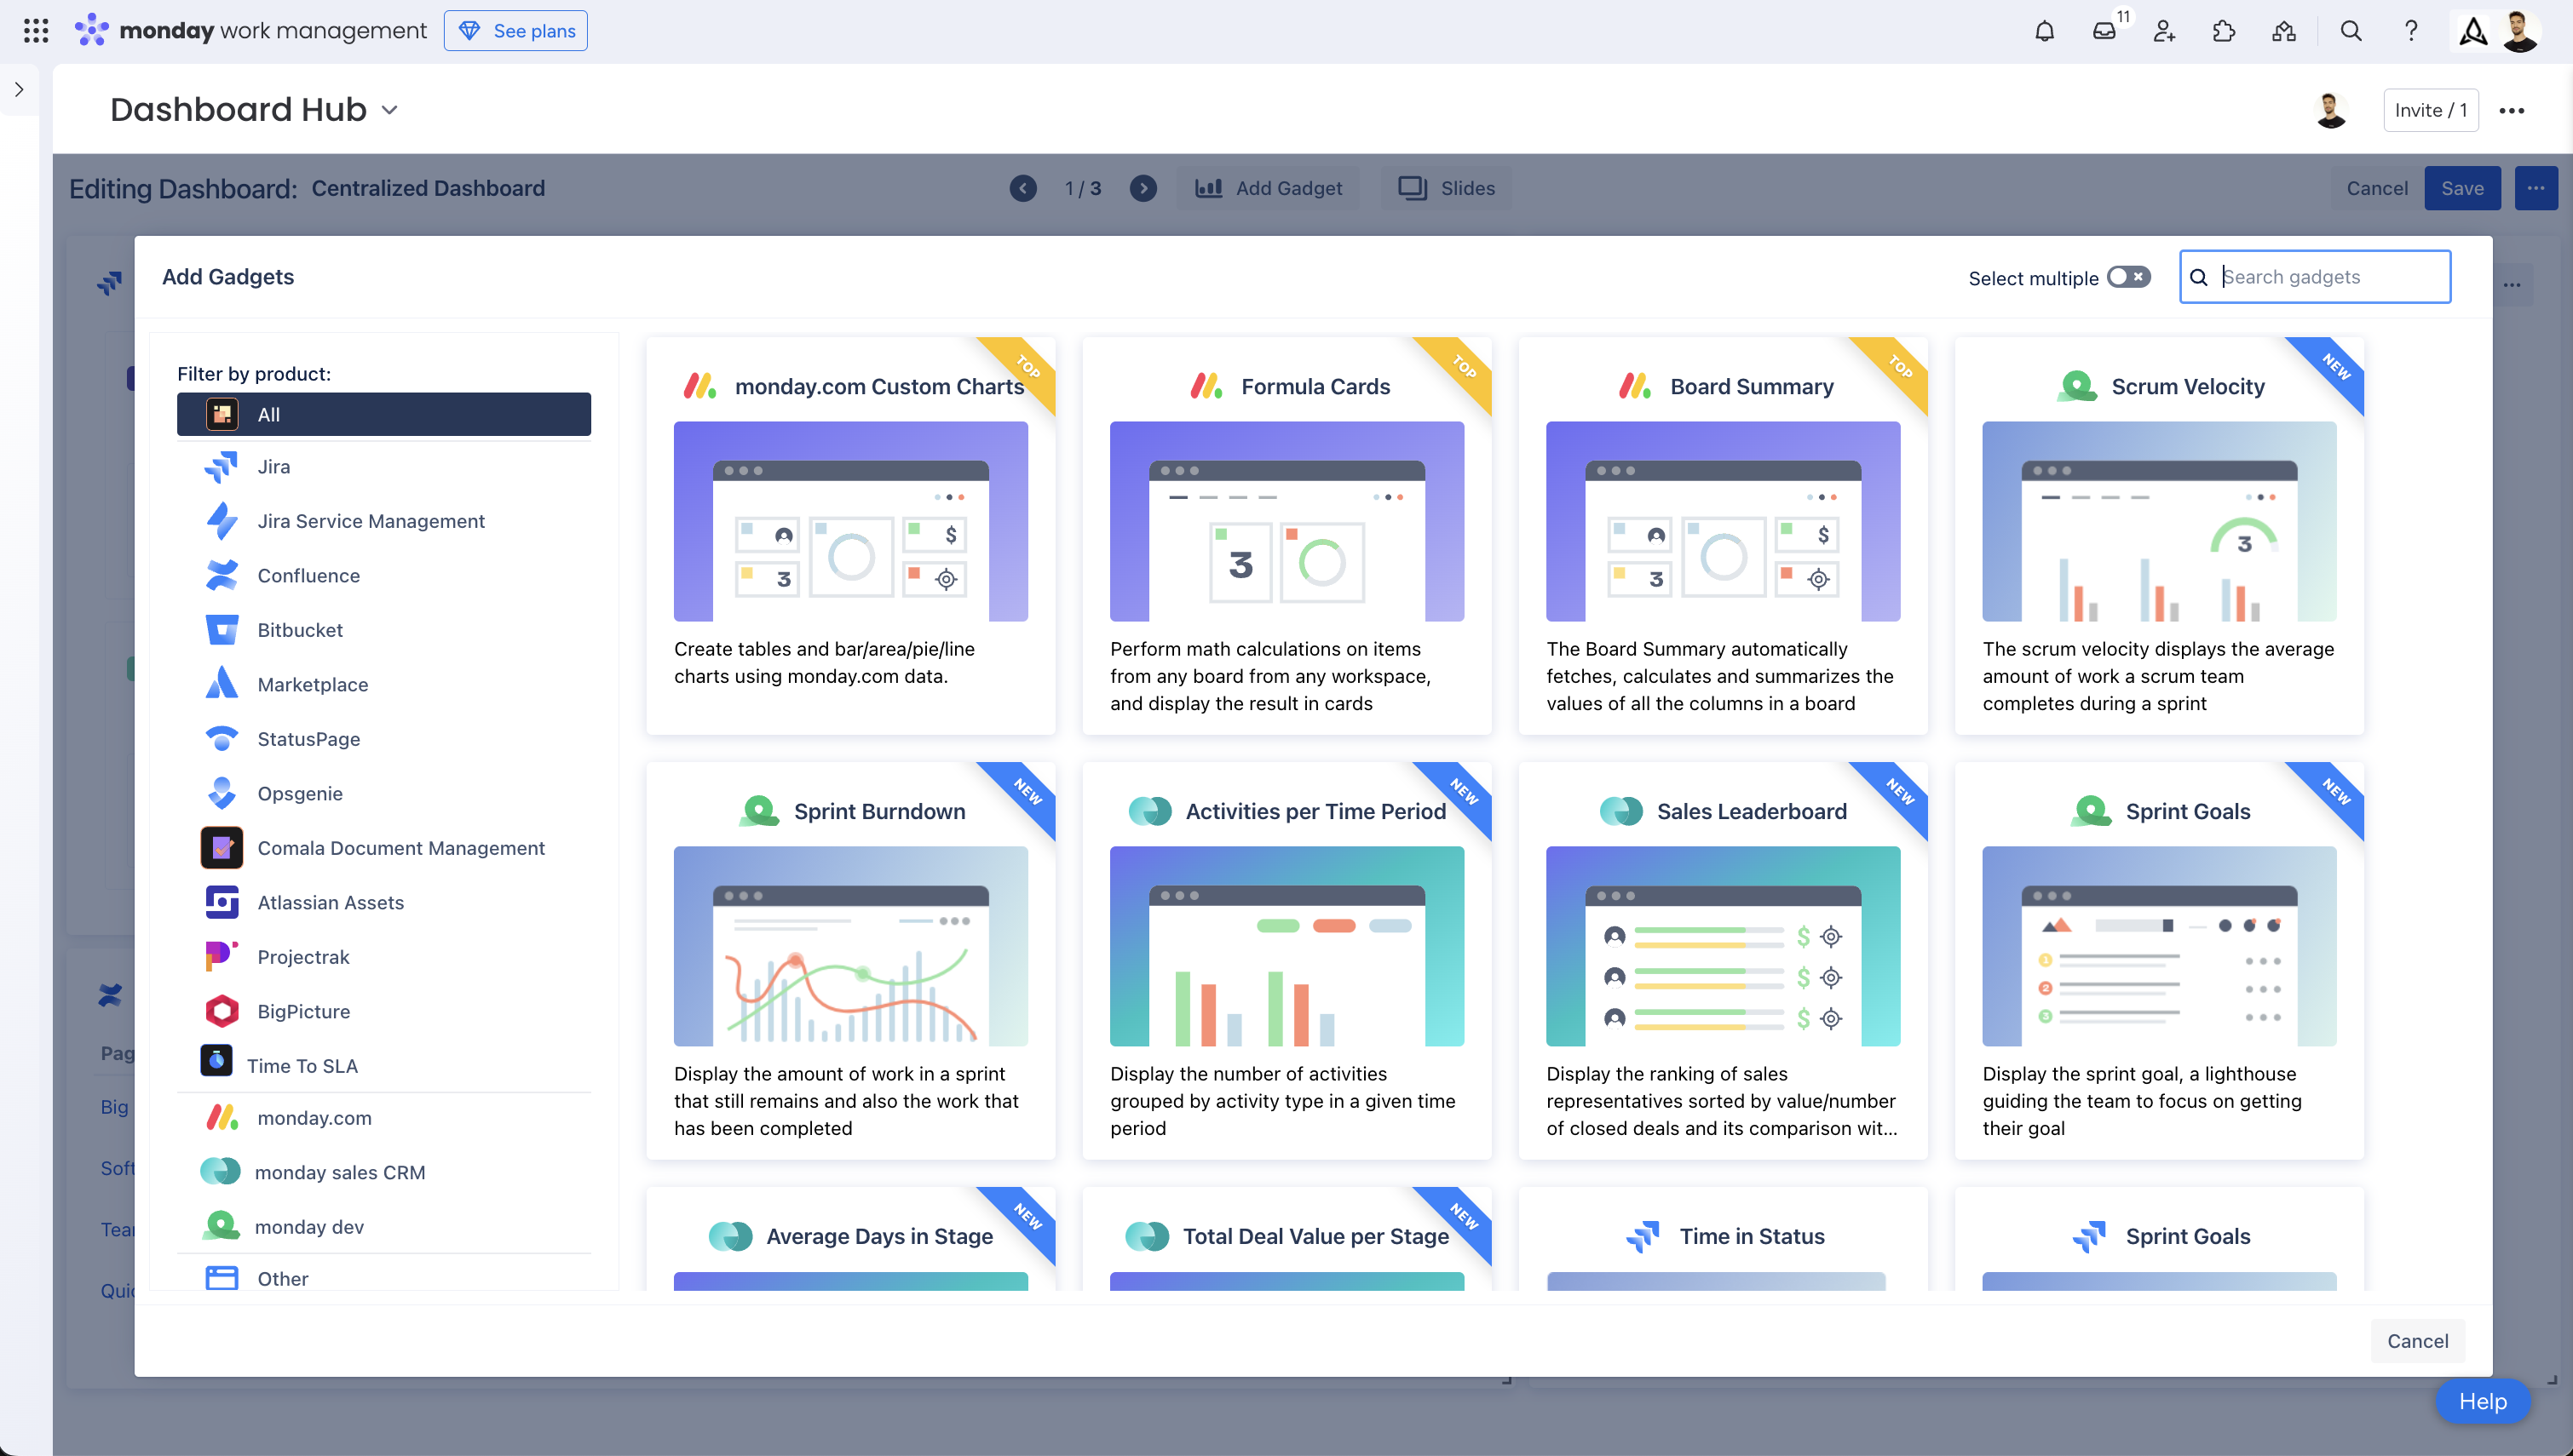Click Time in Status gadget title
This screenshot has width=2573, height=1456.
pyautogui.click(x=1752, y=1237)
